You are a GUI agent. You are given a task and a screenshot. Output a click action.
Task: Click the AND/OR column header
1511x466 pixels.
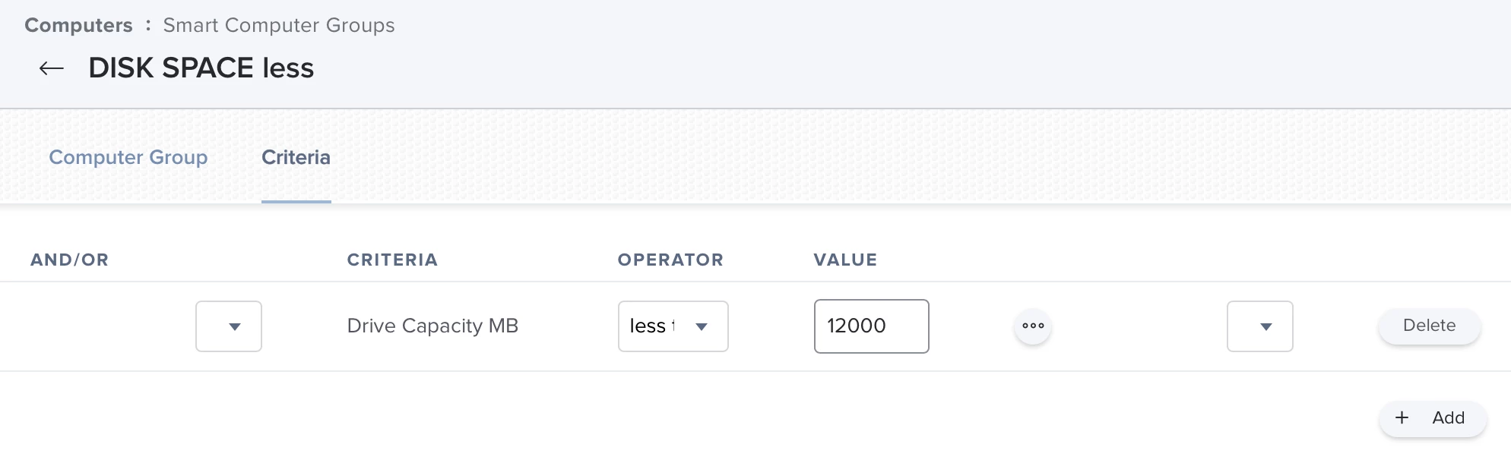tap(70, 260)
